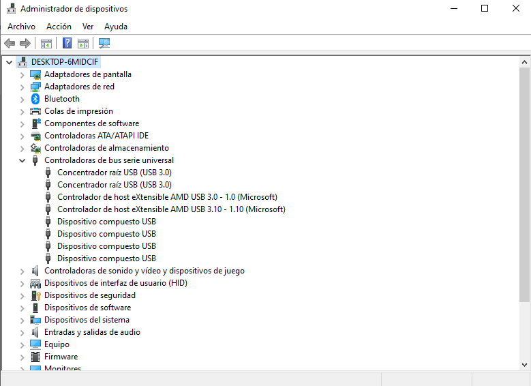The image size is (531, 386).
Task: Click the HID devices icon
Action: click(35, 283)
